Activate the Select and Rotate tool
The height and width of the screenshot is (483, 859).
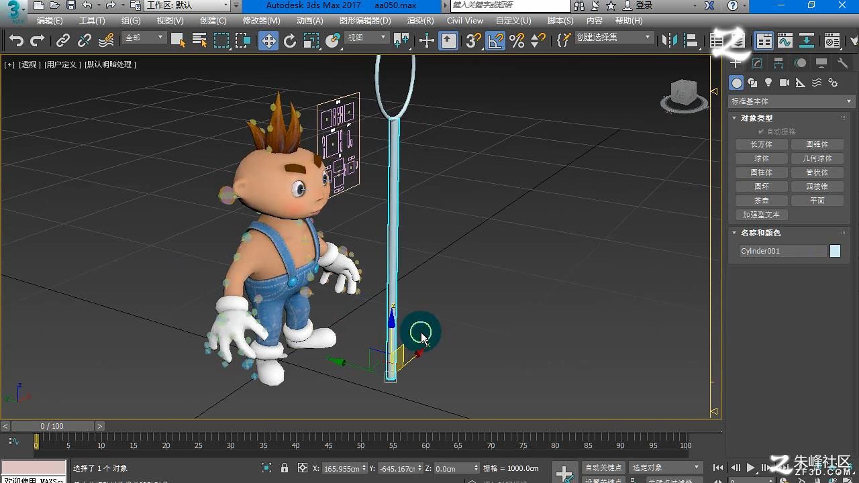(x=290, y=41)
